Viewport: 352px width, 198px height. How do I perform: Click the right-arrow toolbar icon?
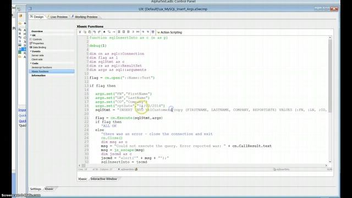pos(114,32)
